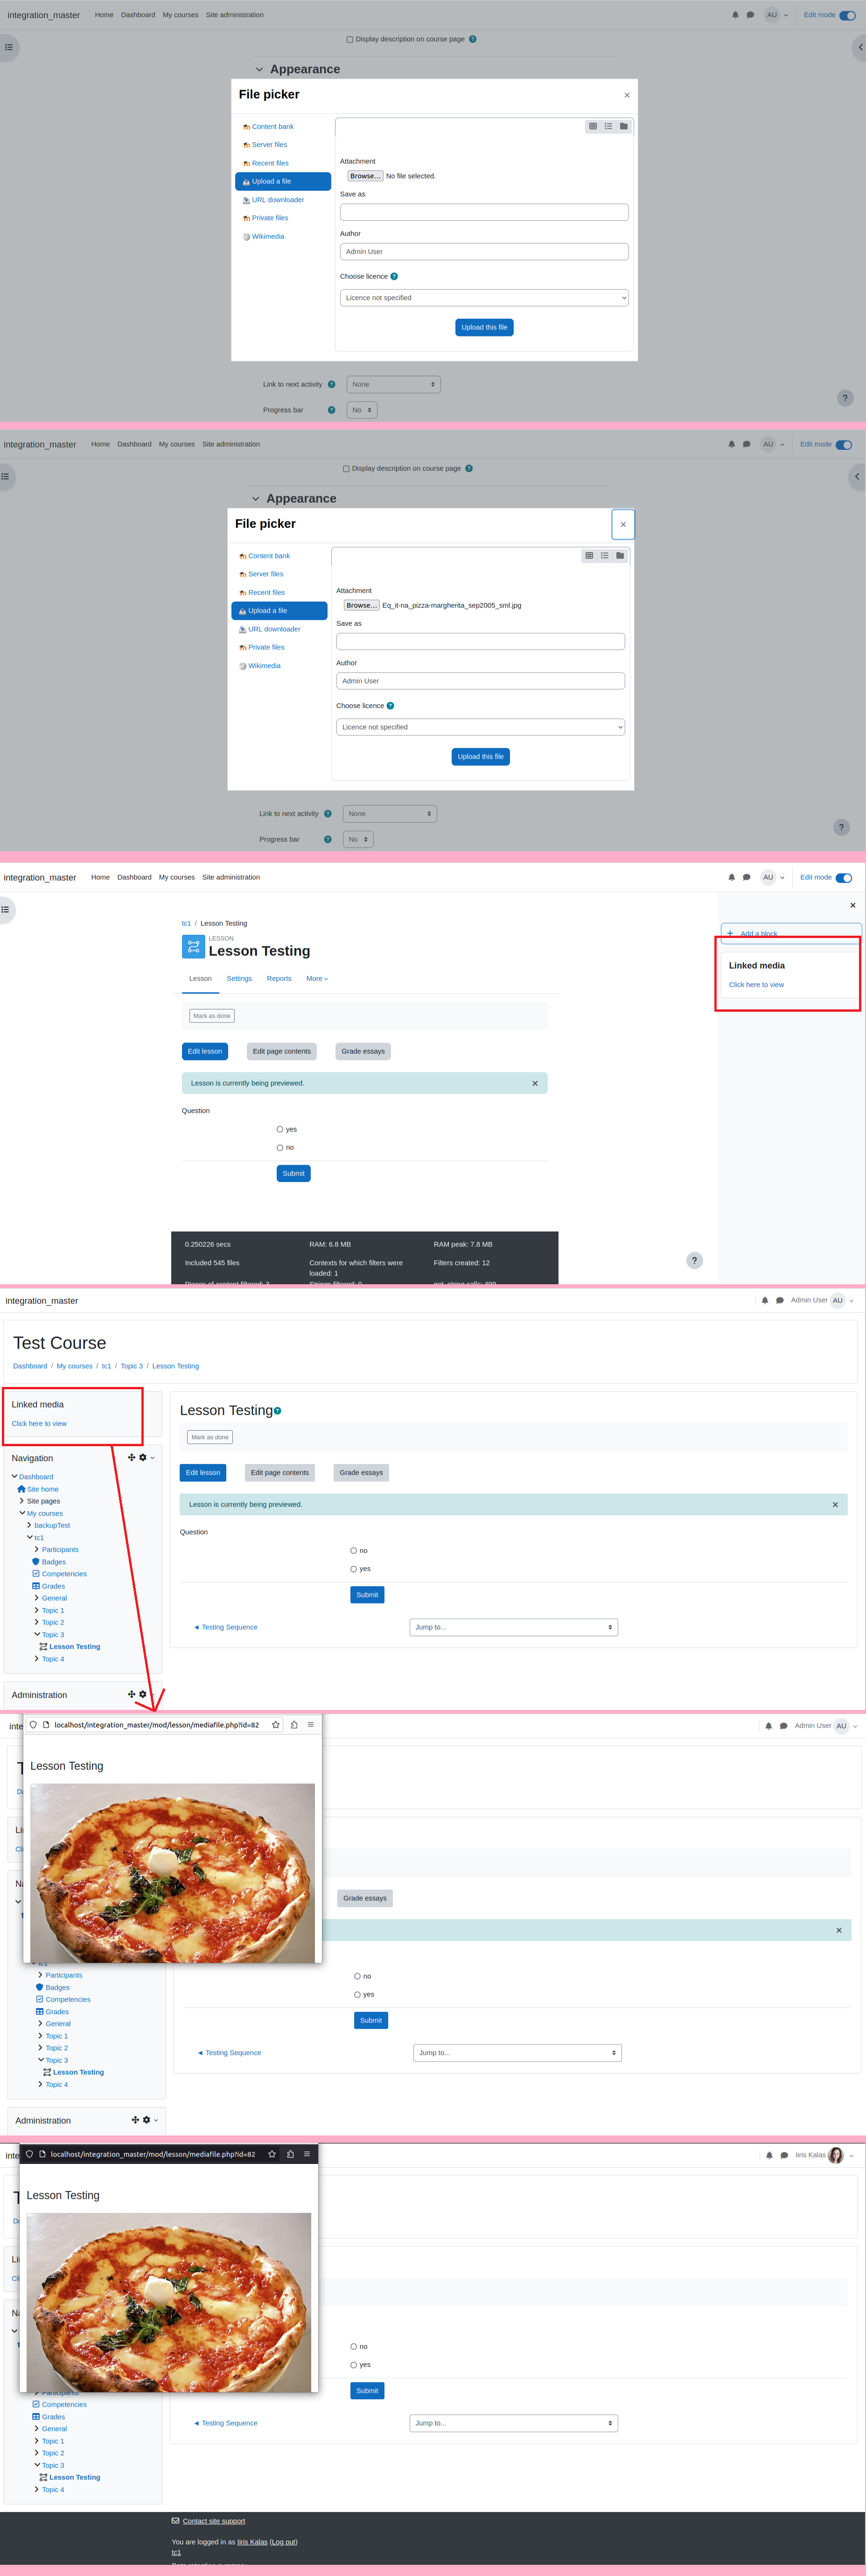Click envelope icon next to Contact site support
Viewport: 866px width, 2576px height.
[176, 2521]
